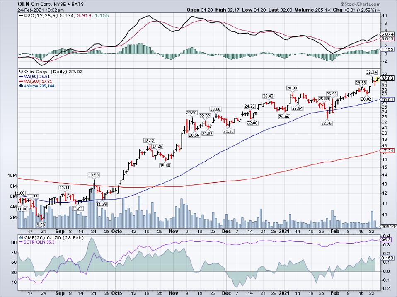The image size is (397, 297).
Task: Click the 25.84 price label
Action: click(x=297, y=108)
